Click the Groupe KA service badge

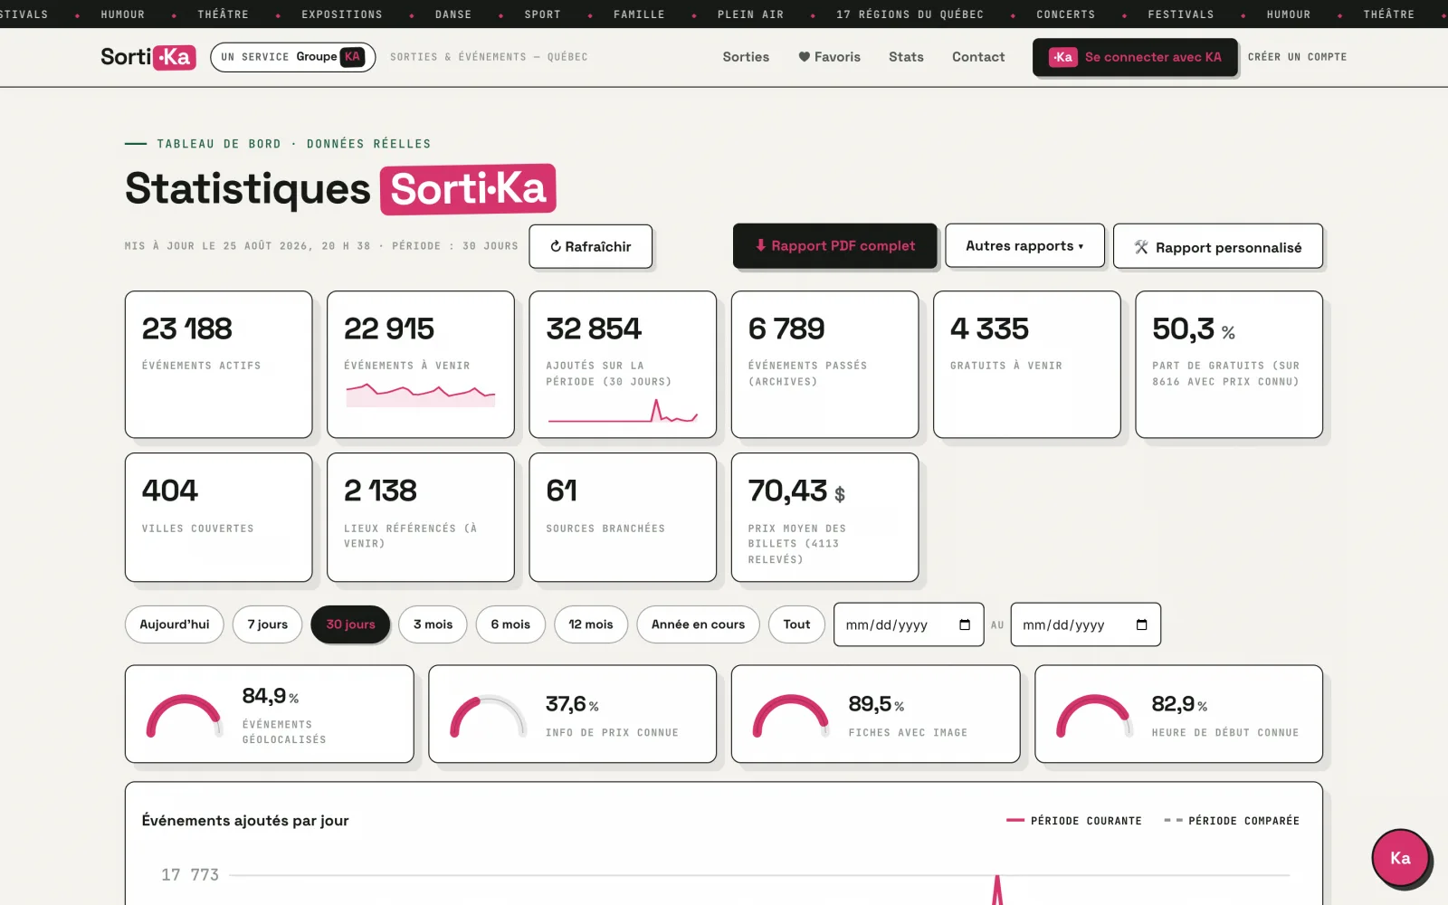coord(292,57)
